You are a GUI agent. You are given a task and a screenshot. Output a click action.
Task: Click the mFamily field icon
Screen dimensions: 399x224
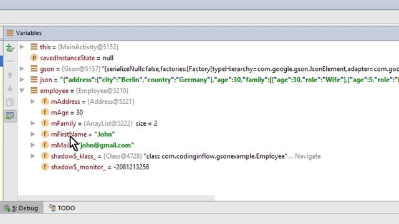pyautogui.click(x=45, y=123)
